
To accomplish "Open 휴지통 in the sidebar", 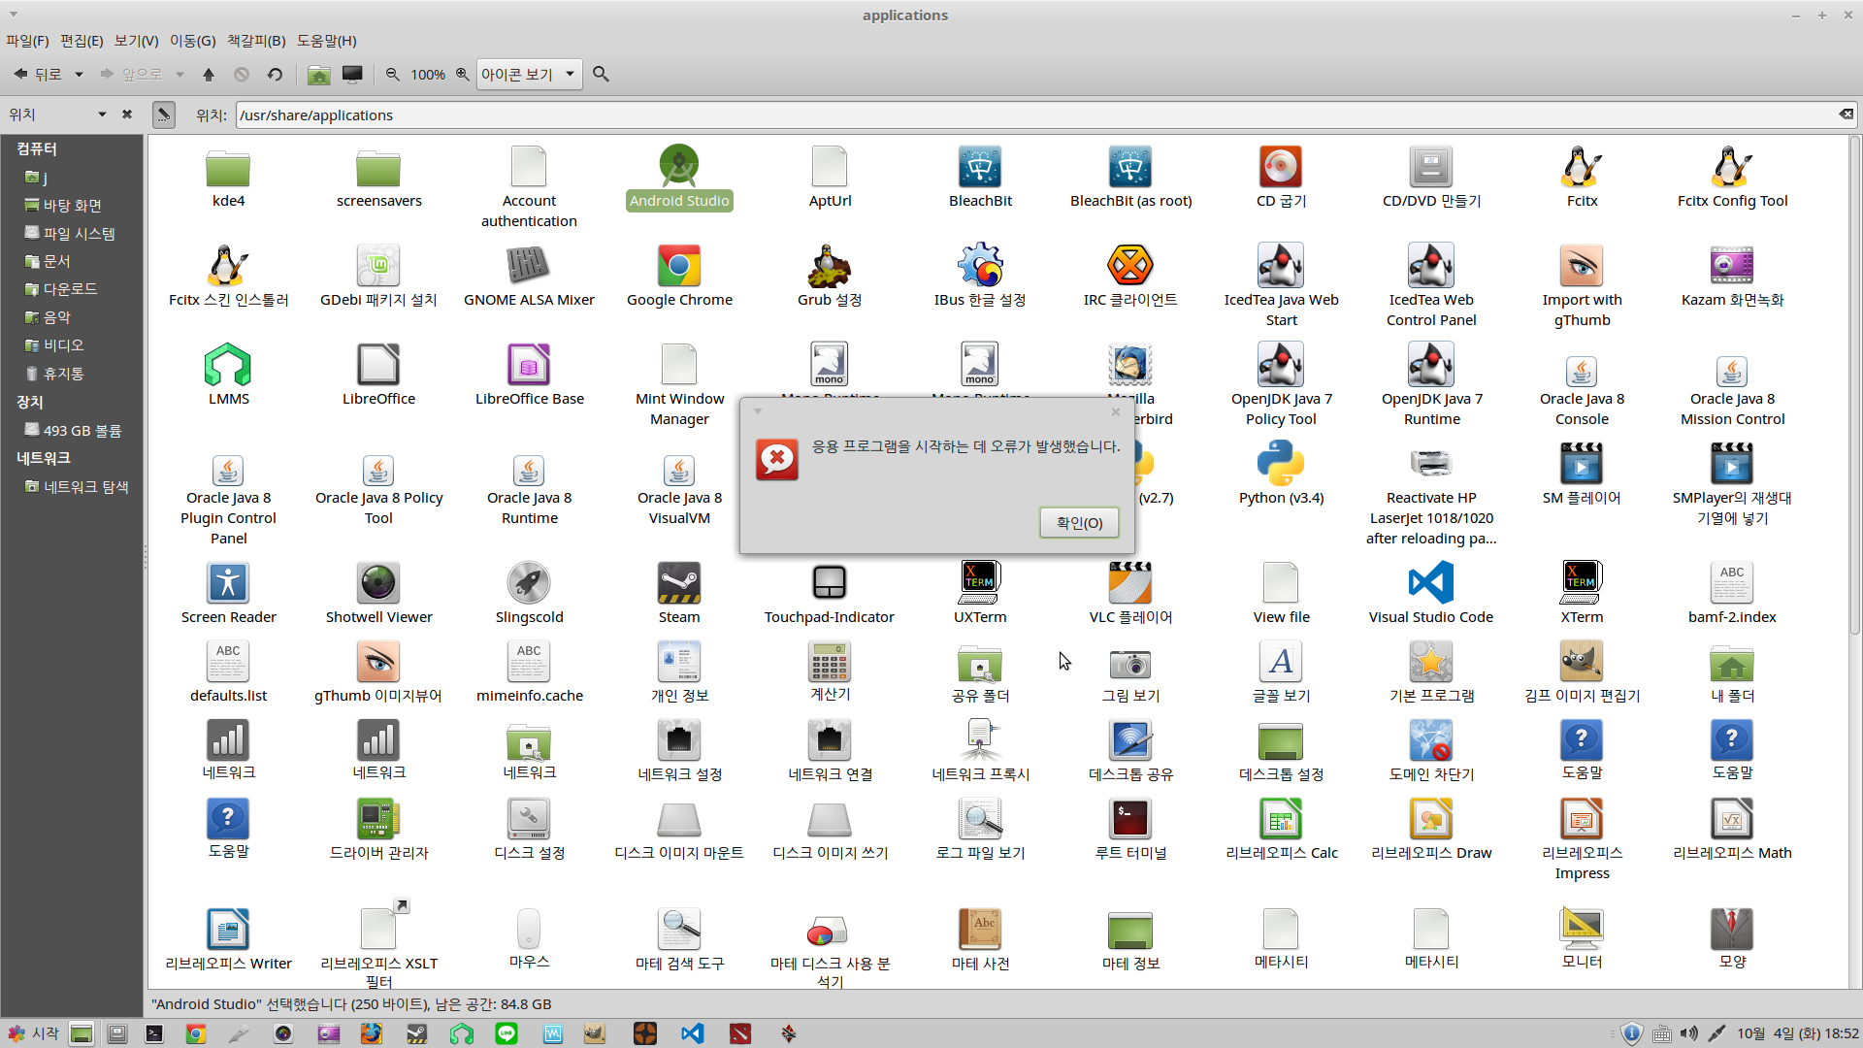I will (63, 374).
